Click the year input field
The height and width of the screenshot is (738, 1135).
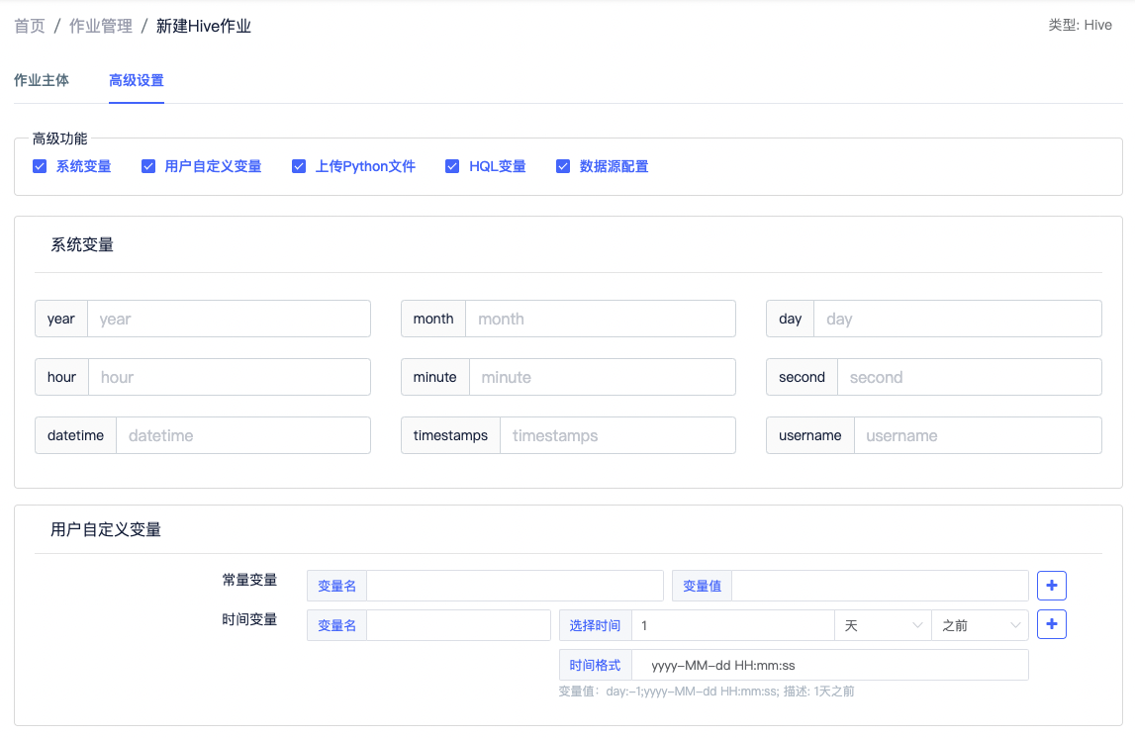coord(229,320)
